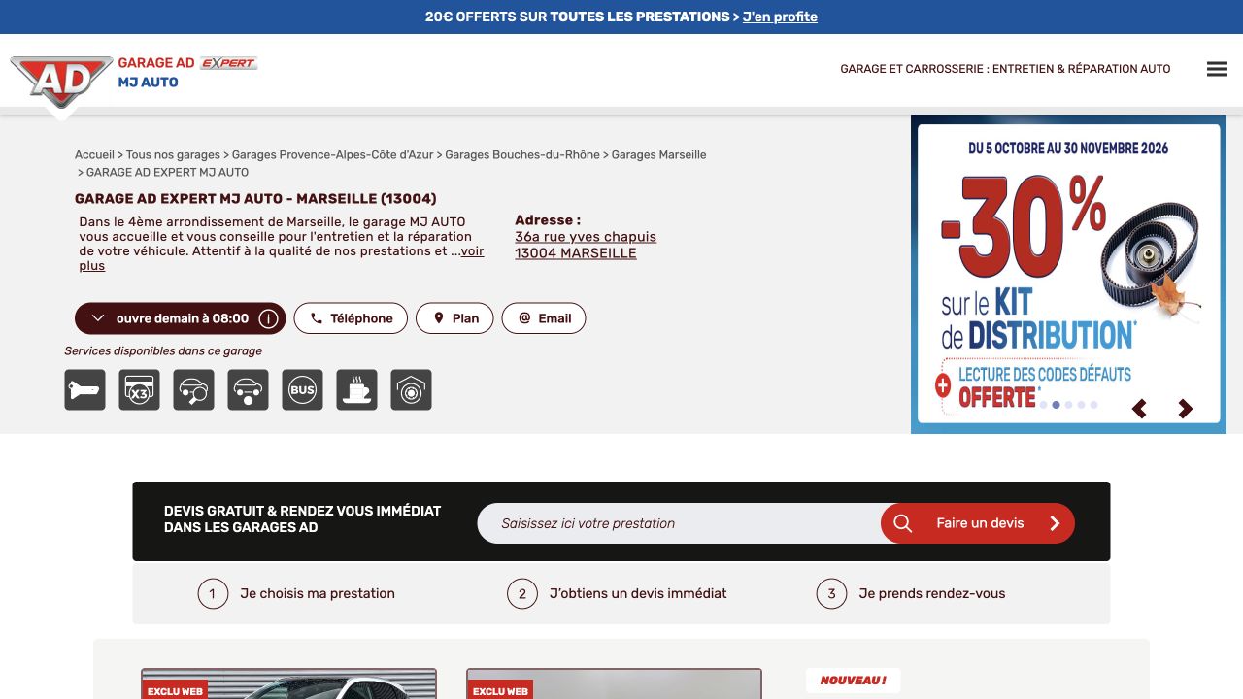Click the camera surveillance service icon
1243x699 pixels.
tap(412, 390)
